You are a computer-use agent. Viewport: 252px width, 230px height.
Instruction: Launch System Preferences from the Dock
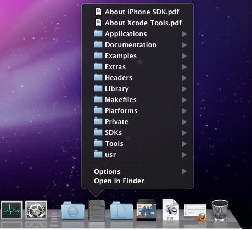point(36,210)
